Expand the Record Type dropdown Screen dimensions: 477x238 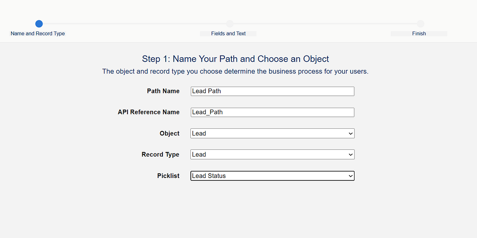[272, 155]
